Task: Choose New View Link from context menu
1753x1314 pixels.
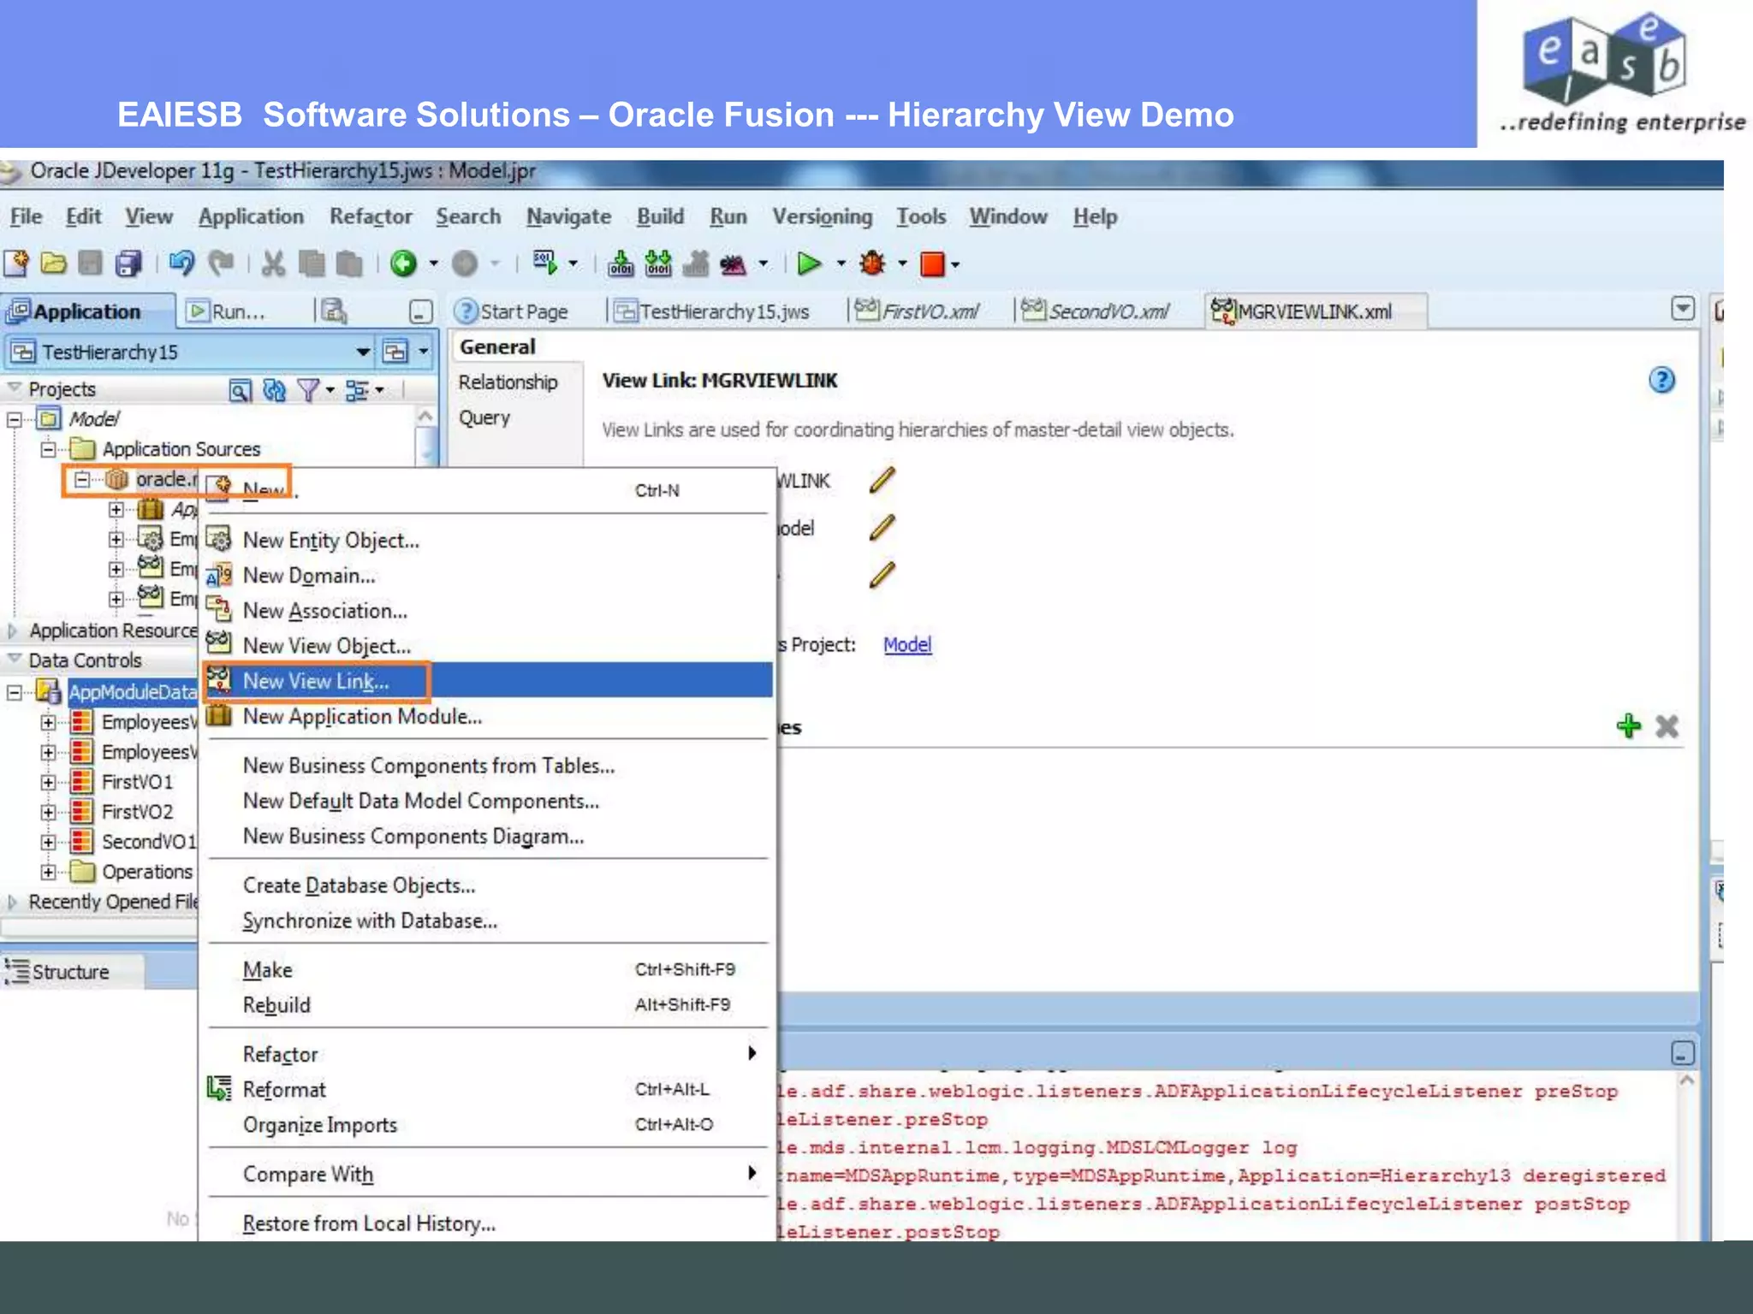Action: click(488, 681)
